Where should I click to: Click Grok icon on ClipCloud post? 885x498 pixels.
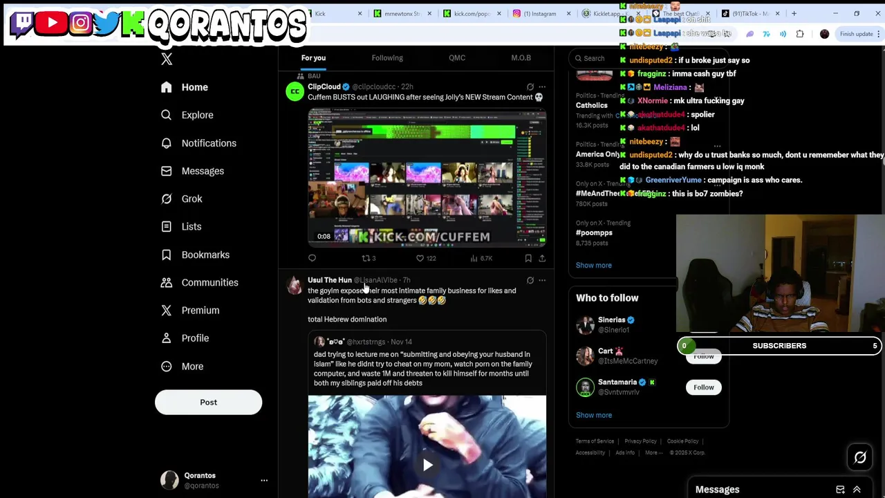point(530,87)
